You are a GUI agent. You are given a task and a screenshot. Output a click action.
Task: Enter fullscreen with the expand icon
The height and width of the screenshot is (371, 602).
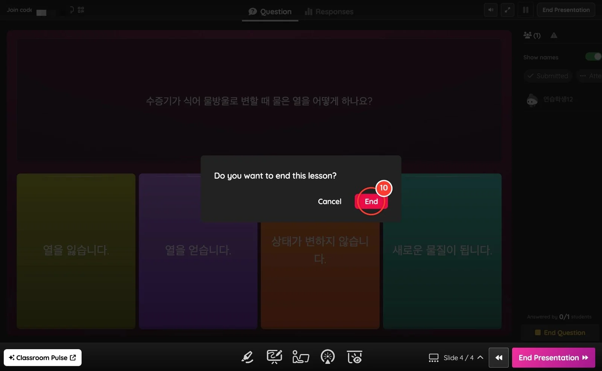pos(508,10)
